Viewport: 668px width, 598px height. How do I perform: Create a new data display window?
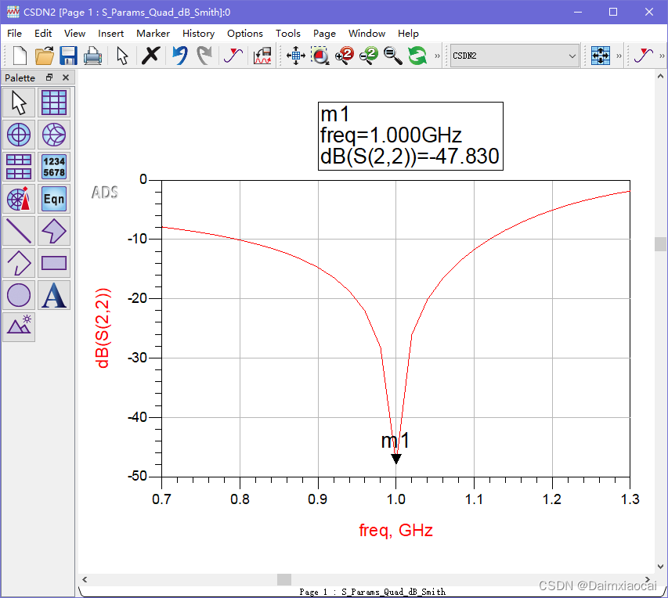[20, 56]
